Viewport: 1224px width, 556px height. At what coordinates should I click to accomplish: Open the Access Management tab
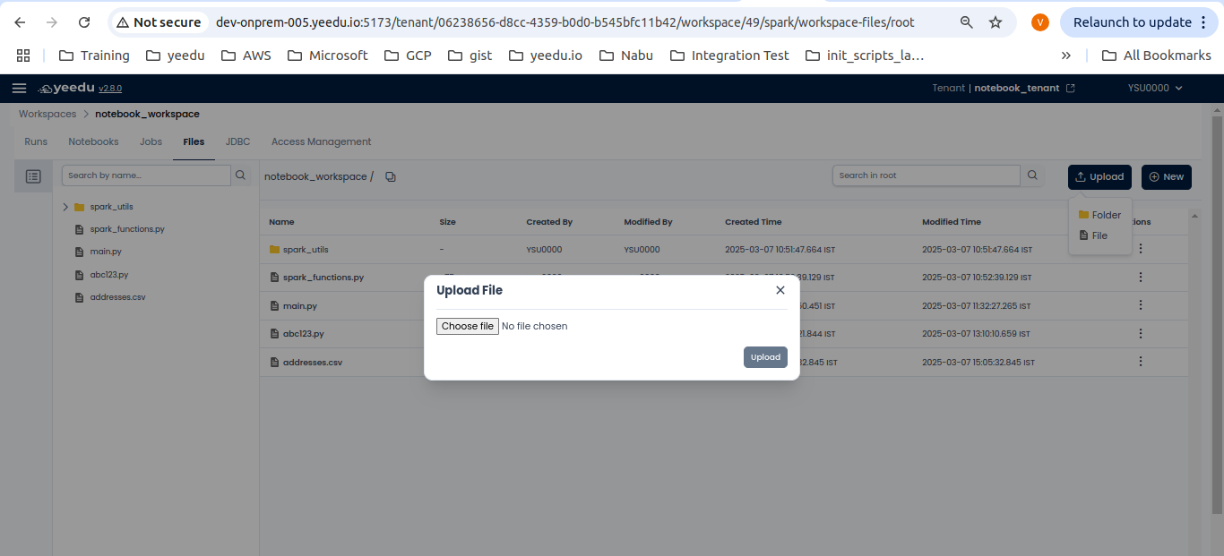[321, 141]
